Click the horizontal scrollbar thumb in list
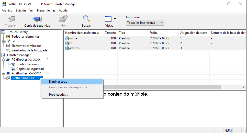247x133 pixels. click(x=162, y=87)
